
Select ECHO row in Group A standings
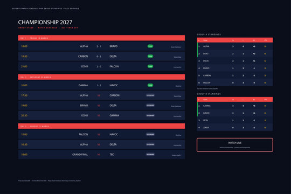(235, 54)
